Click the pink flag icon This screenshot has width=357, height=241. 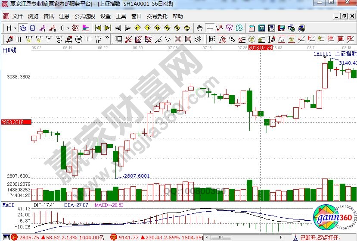tap(85, 28)
